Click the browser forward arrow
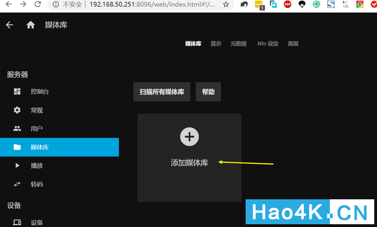This screenshot has height=227, width=377. point(23,4)
